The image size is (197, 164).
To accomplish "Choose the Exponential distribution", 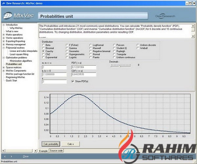I will point(50,57).
